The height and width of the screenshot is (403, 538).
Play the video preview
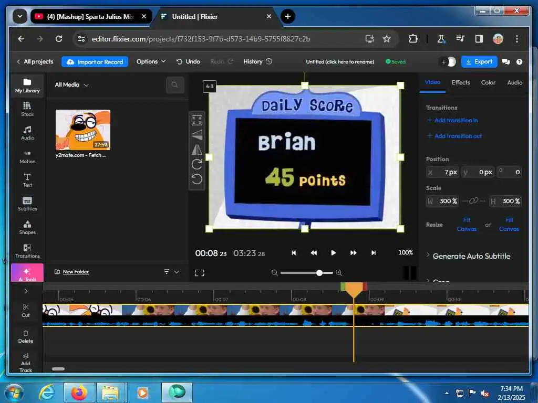[333, 252]
